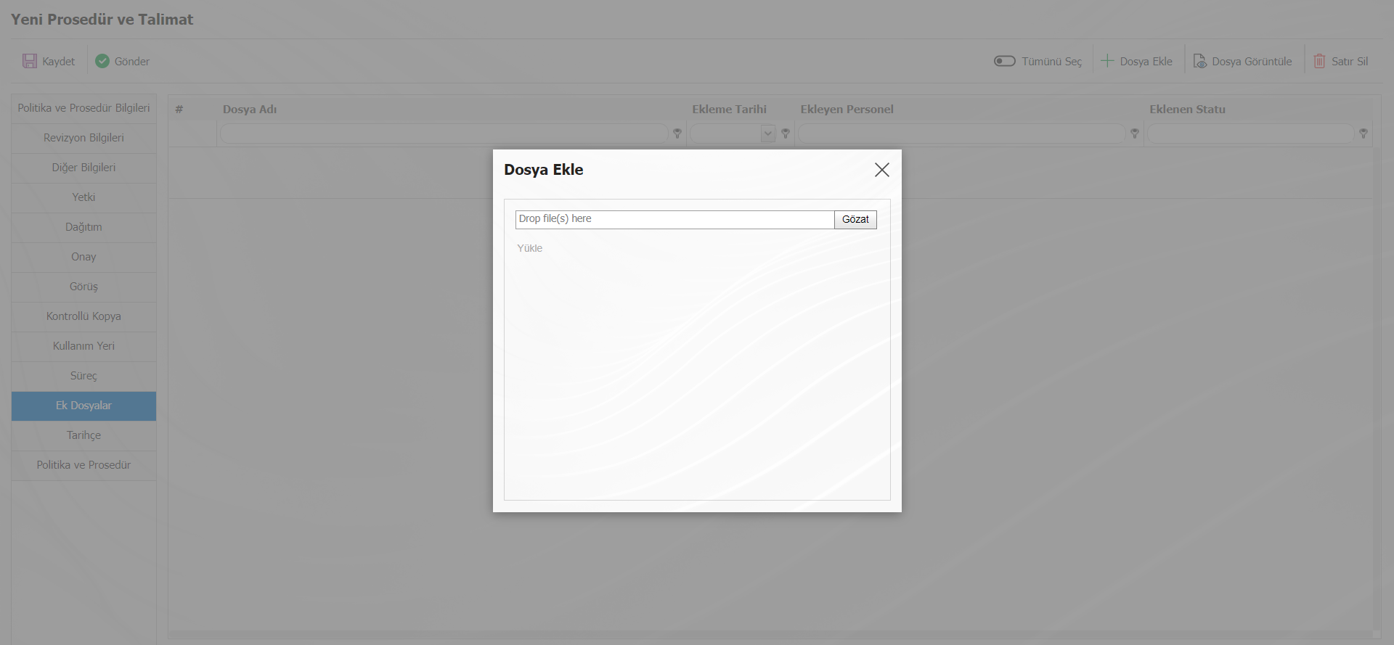The height and width of the screenshot is (645, 1394).
Task: Open the Eklenen Statu column filter icon
Action: [x=1364, y=133]
